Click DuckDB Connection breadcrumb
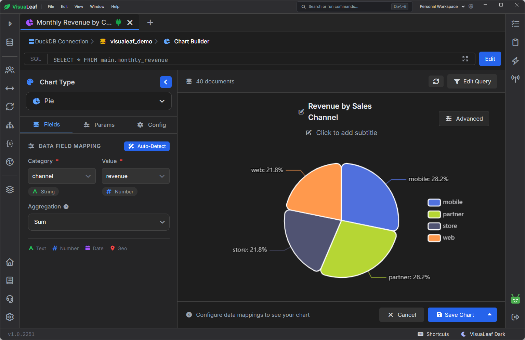 (x=58, y=41)
